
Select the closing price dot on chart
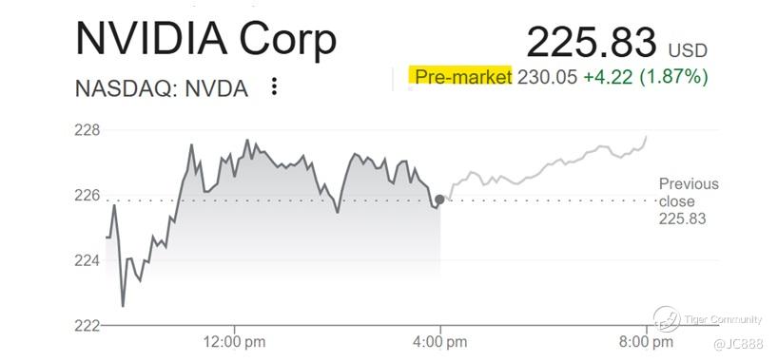click(439, 200)
